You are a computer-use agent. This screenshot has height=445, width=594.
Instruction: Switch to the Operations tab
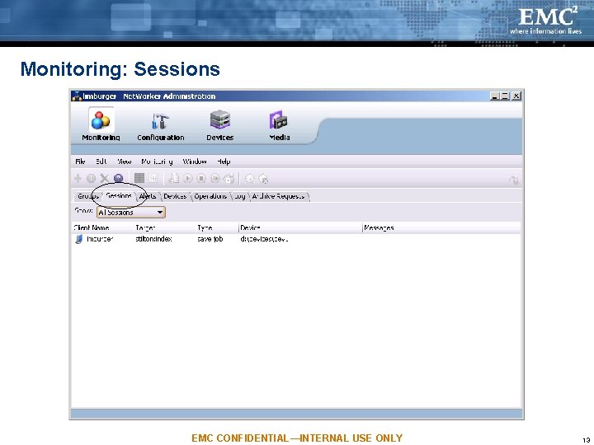210,196
